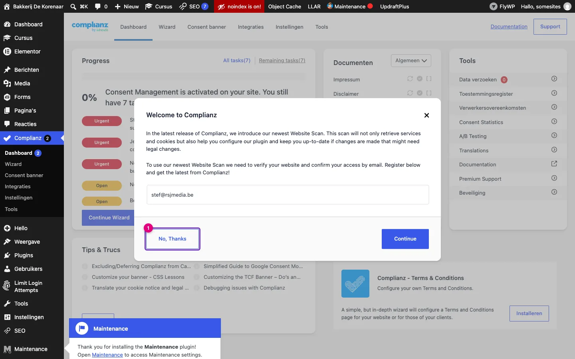Click the noindex is on! warning
The width and height of the screenshot is (575, 359).
pyautogui.click(x=239, y=6)
